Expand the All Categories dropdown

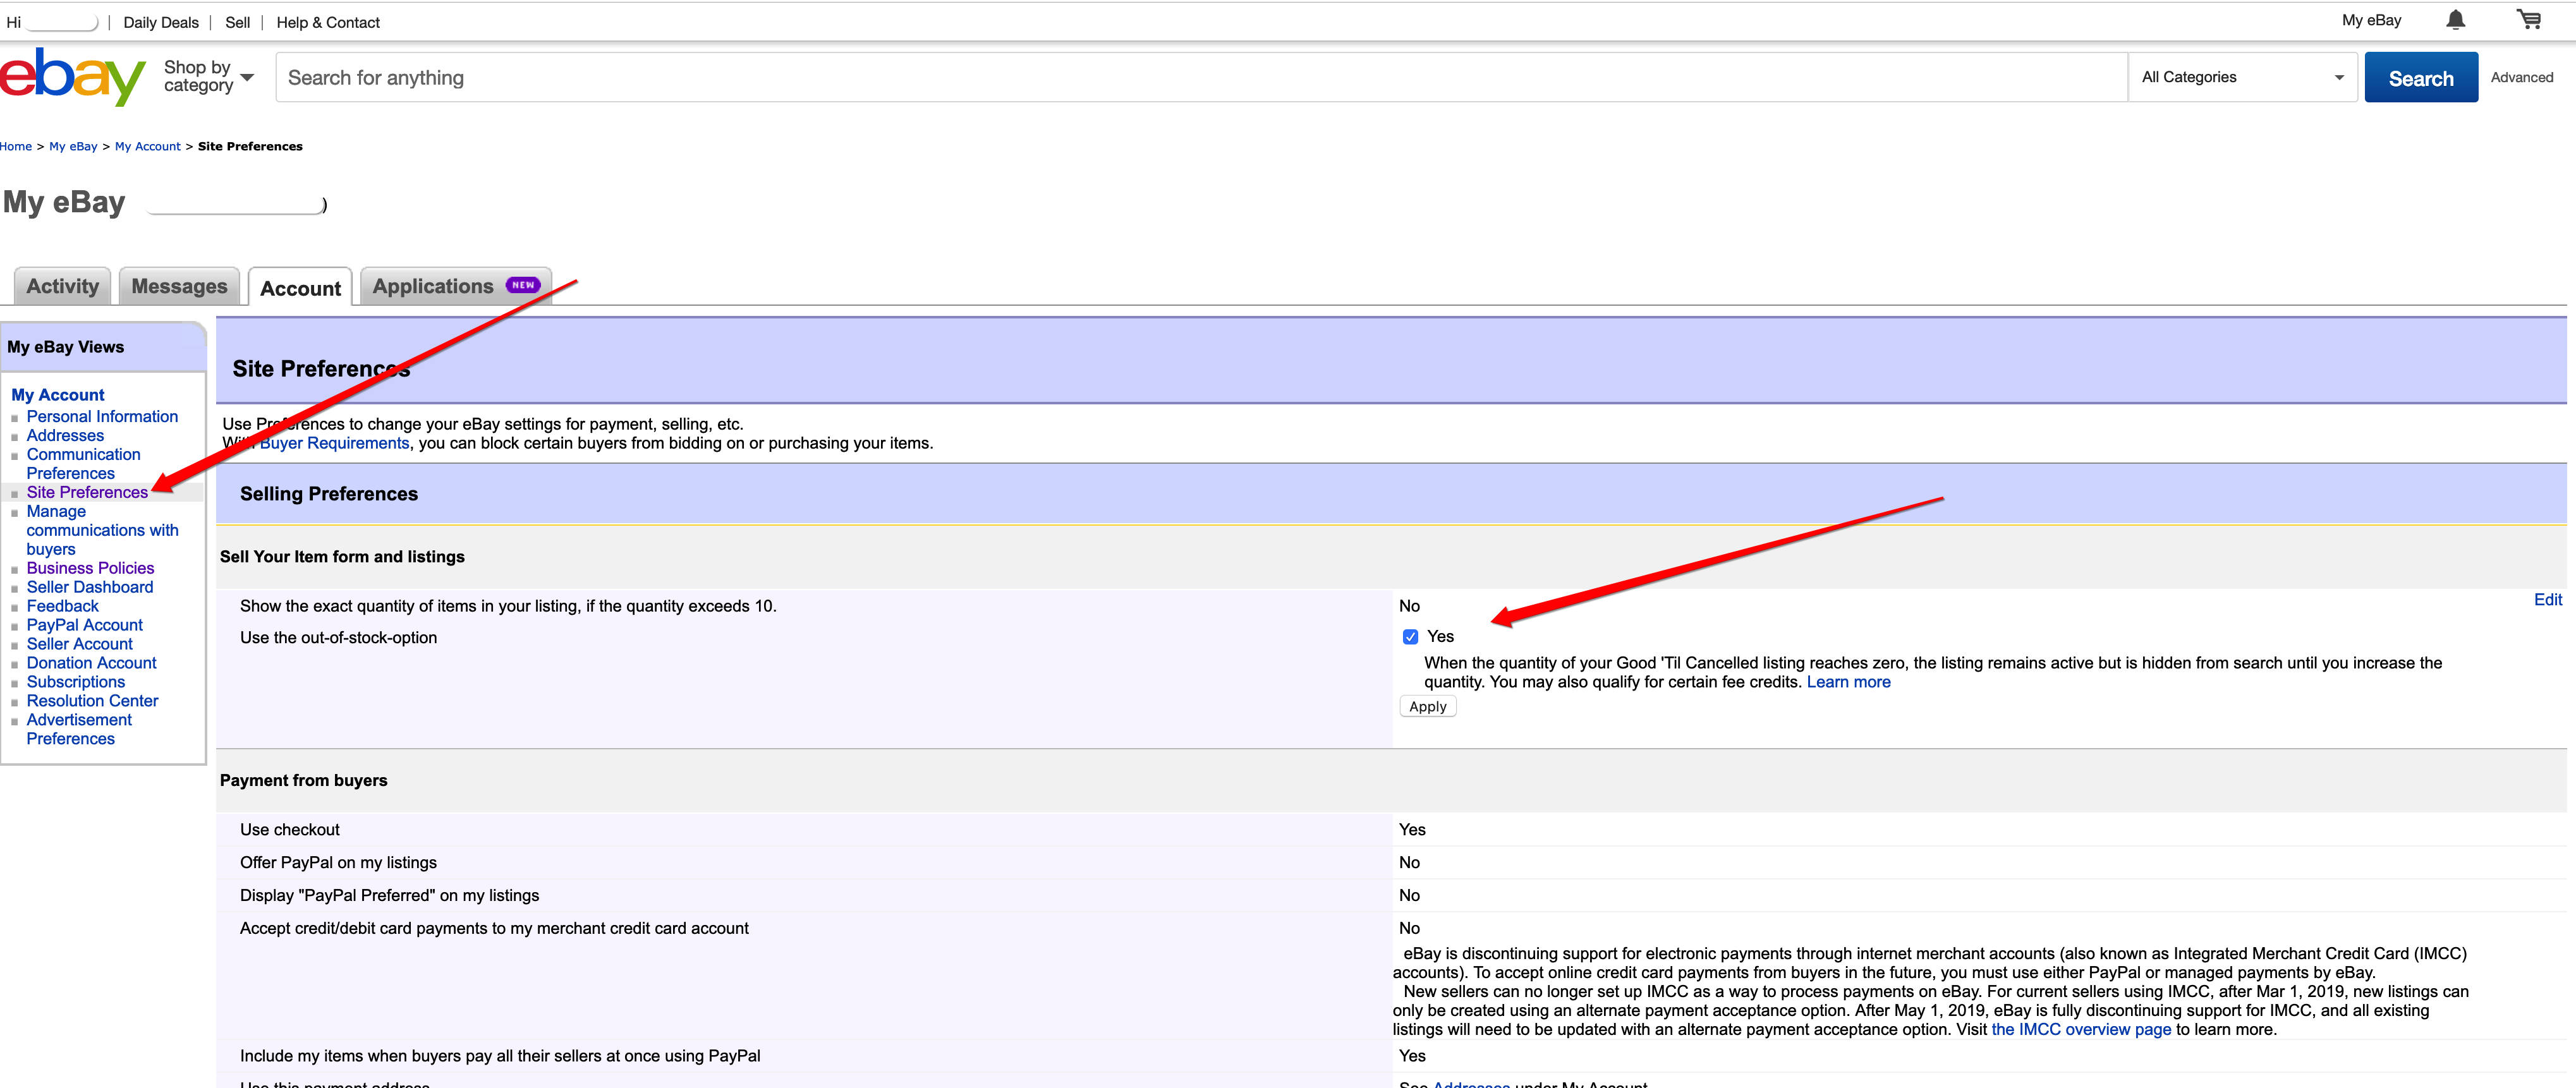pos(2242,77)
